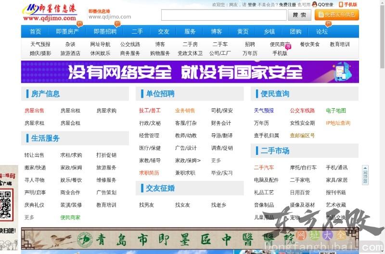The image size is (385, 254).
Task: Open IP地址查询 link
Action: pyautogui.click(x=338, y=123)
